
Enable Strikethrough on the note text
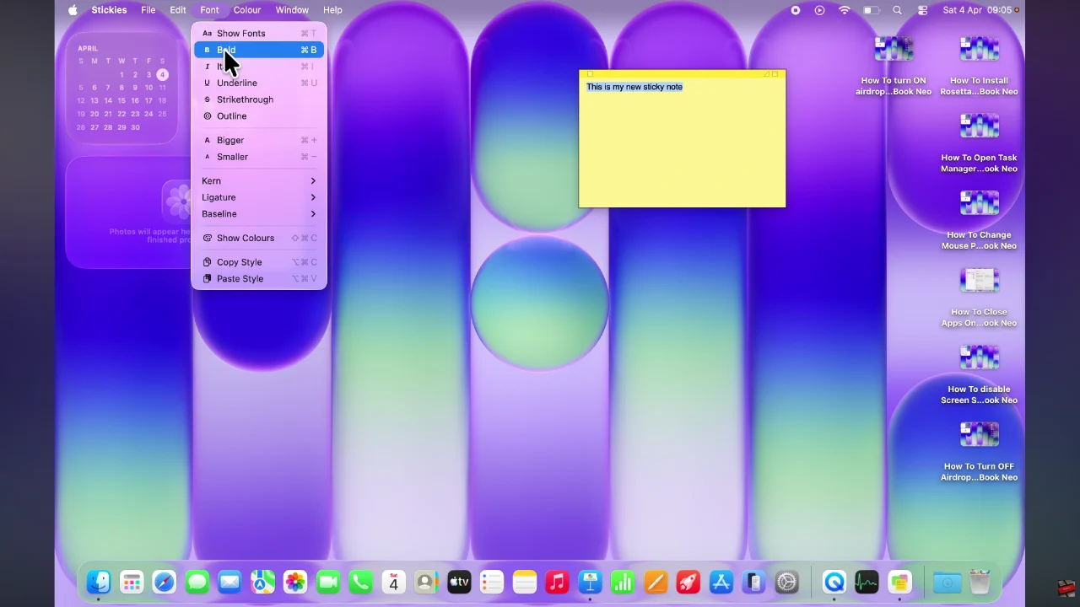(245, 99)
